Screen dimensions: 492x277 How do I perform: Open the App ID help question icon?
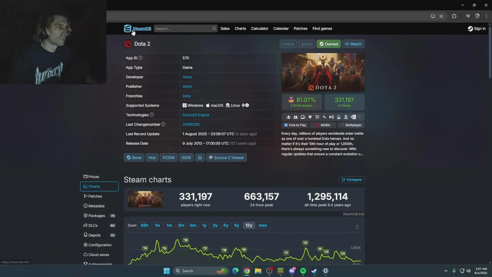(x=140, y=58)
